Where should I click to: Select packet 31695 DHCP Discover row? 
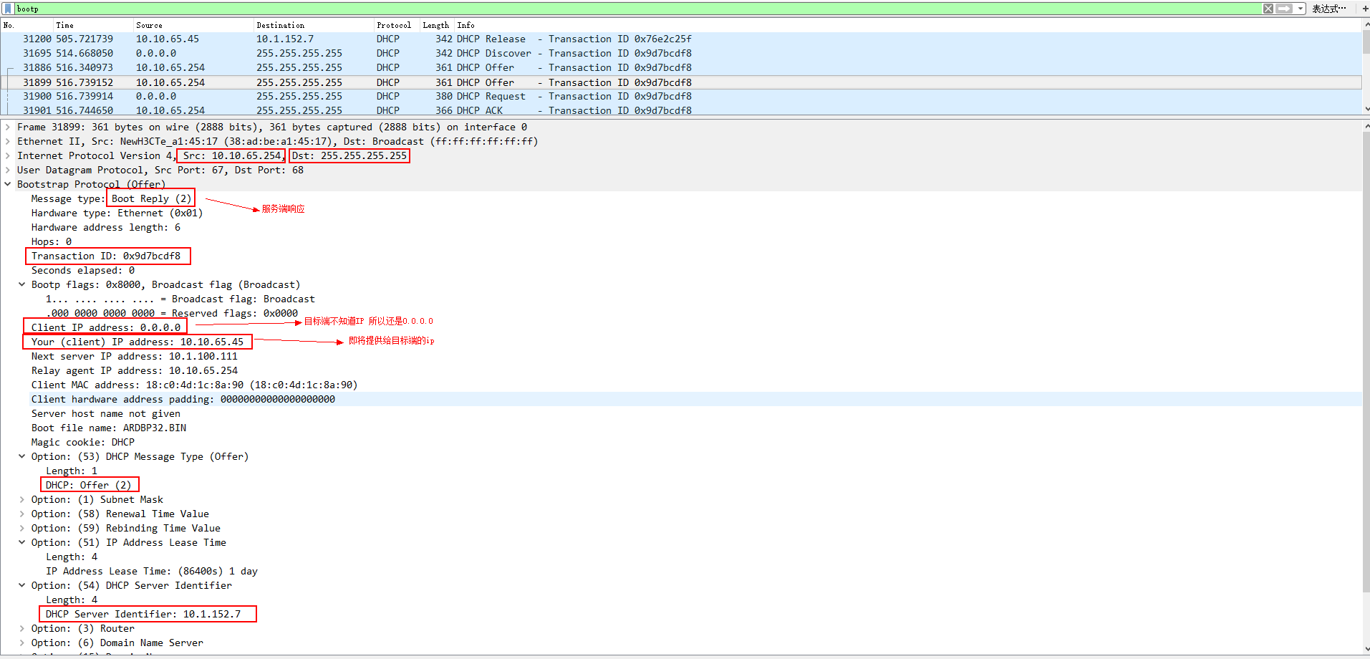coord(680,54)
